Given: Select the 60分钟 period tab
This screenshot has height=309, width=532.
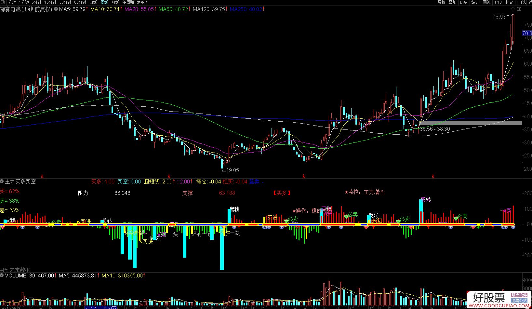Looking at the screenshot, I should pyautogui.click(x=80, y=2).
